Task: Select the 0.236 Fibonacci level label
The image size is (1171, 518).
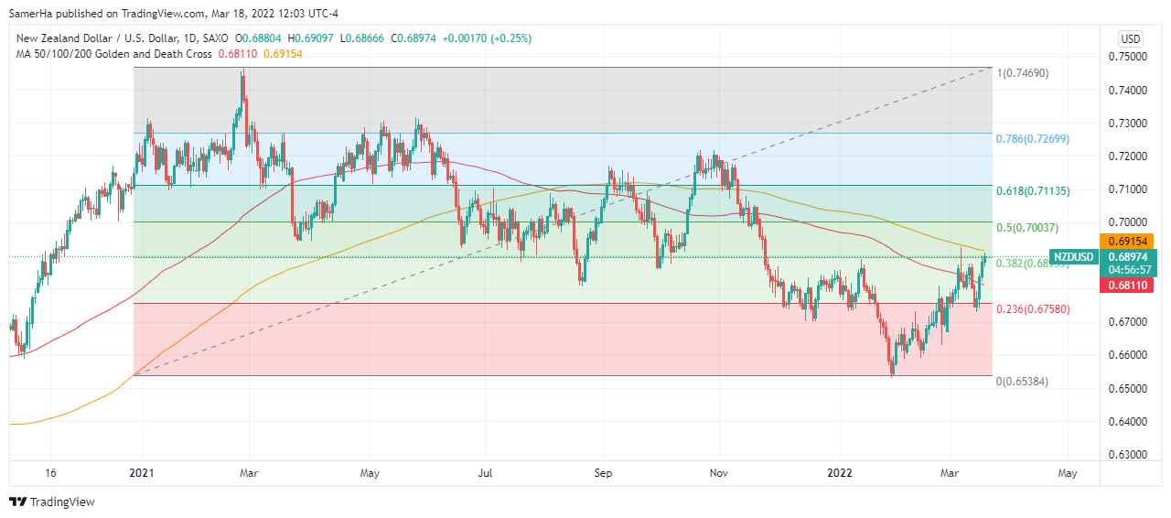Action: click(x=1032, y=308)
